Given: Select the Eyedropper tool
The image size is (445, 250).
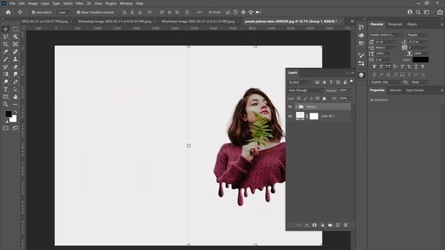Looking at the screenshot, I should tap(6, 51).
